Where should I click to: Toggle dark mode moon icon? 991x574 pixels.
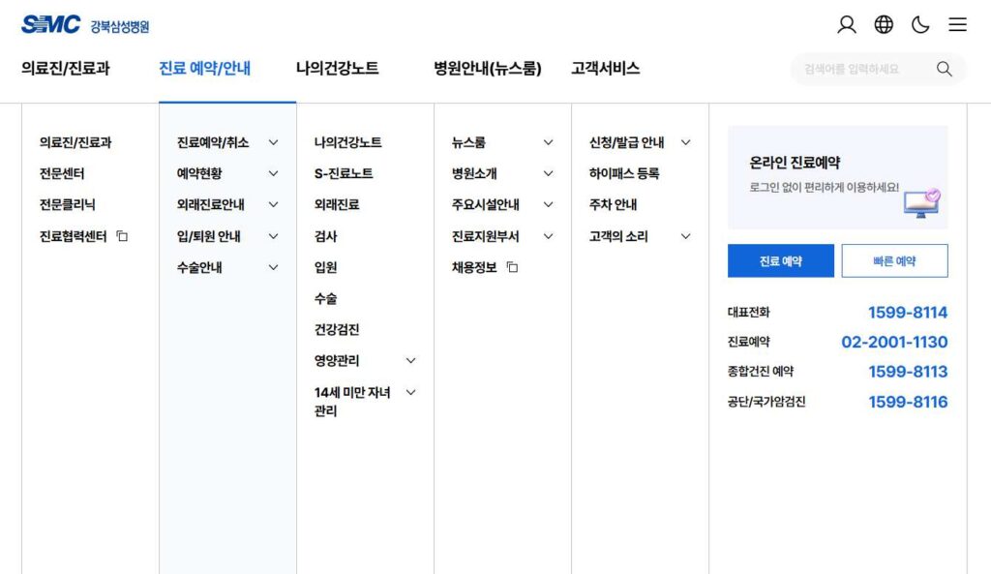click(x=920, y=24)
